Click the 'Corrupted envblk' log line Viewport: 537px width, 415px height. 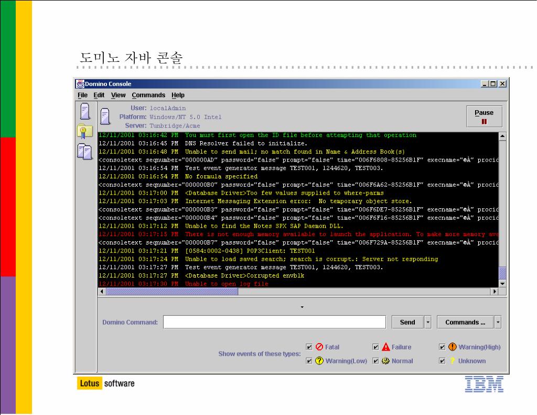point(201,276)
